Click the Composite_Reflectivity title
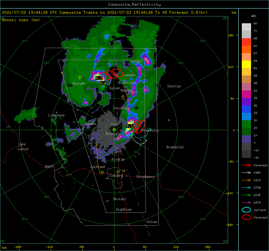269x251 pixels. pos(134,4)
